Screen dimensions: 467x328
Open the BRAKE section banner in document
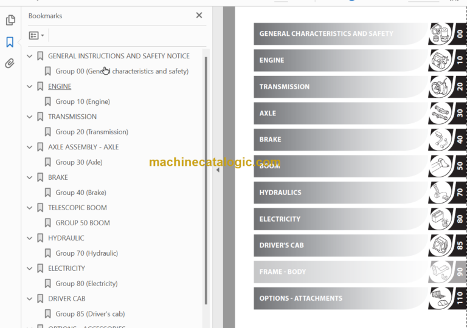pyautogui.click(x=341, y=140)
